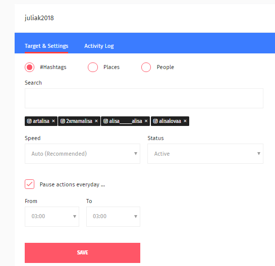Select the Places radio option
Viewport: 275px width, 266px height.
[93, 67]
